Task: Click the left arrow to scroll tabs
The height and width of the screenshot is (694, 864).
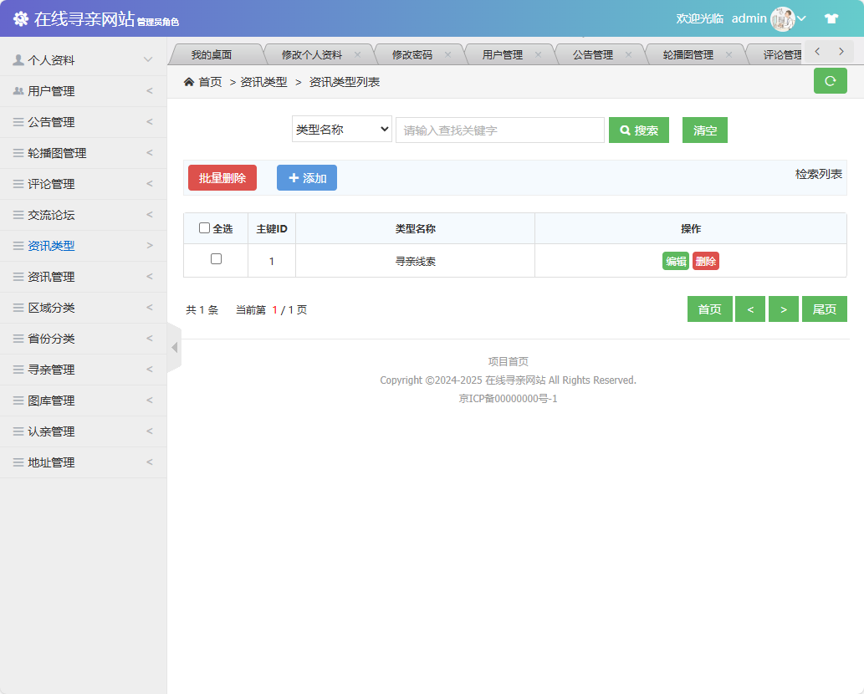Action: point(816,50)
